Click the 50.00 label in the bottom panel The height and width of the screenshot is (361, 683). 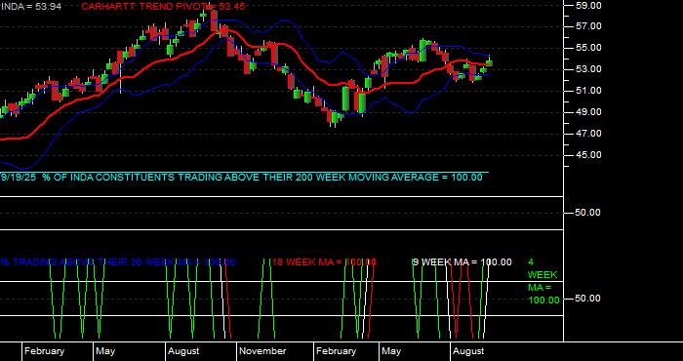click(588, 299)
